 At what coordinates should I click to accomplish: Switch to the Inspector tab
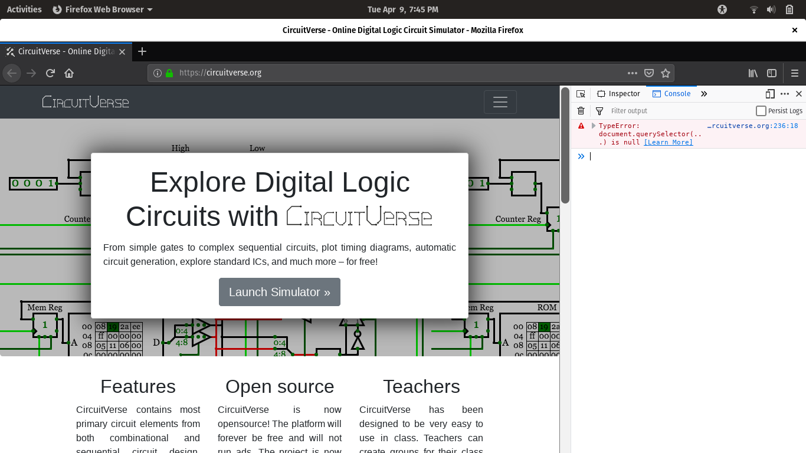618,93
